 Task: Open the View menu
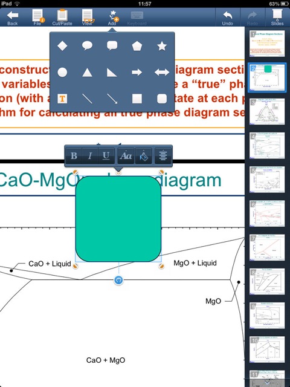pyautogui.click(x=87, y=18)
